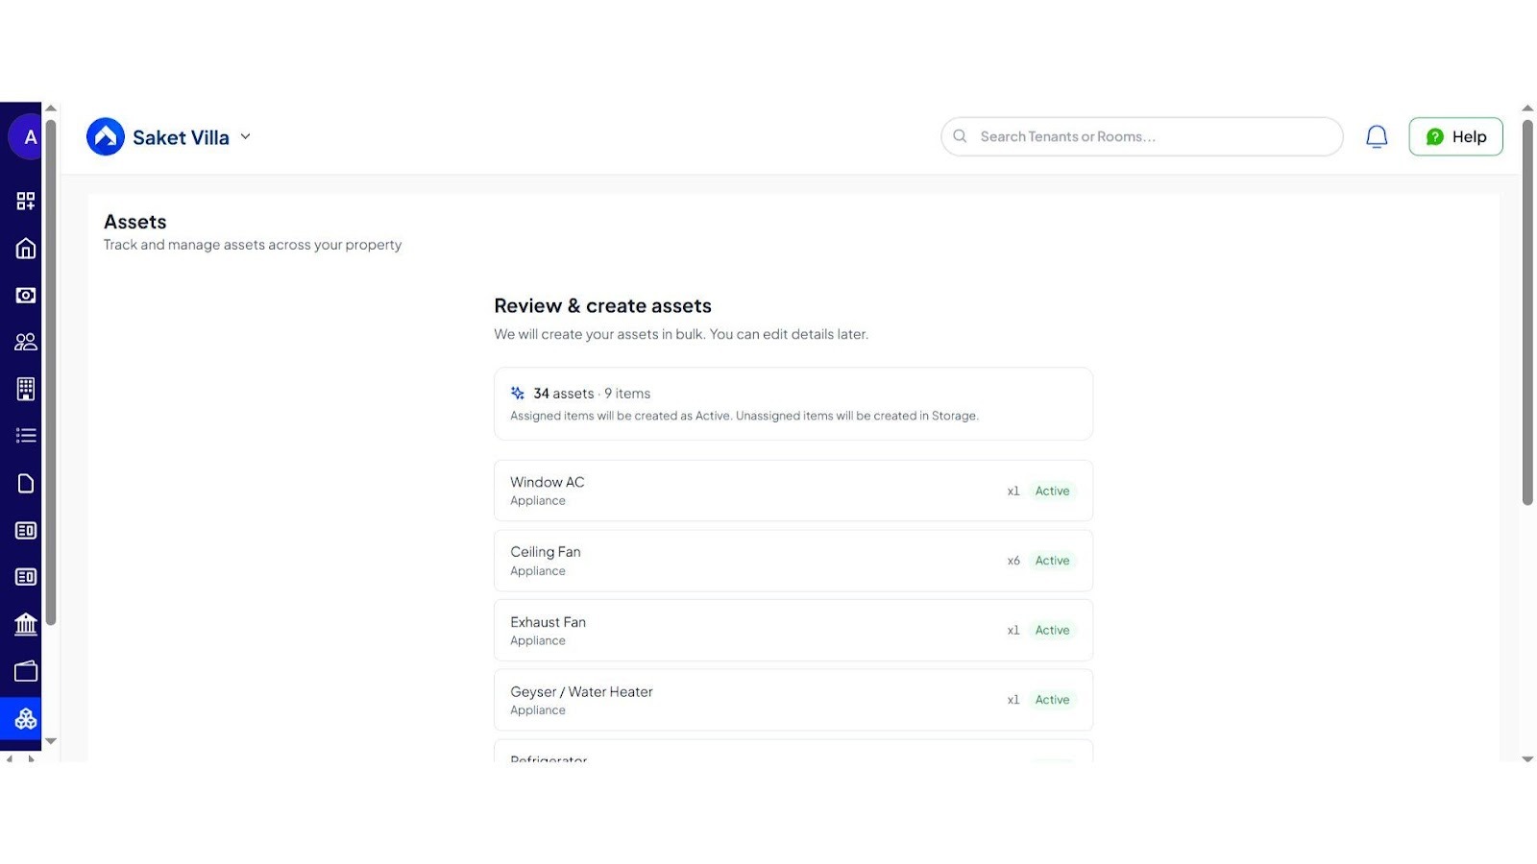1537x864 pixels.
Task: Click the wallet icon in sidebar
Action: point(25,671)
